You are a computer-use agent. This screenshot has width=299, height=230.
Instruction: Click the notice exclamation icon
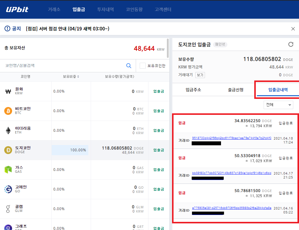(7, 29)
